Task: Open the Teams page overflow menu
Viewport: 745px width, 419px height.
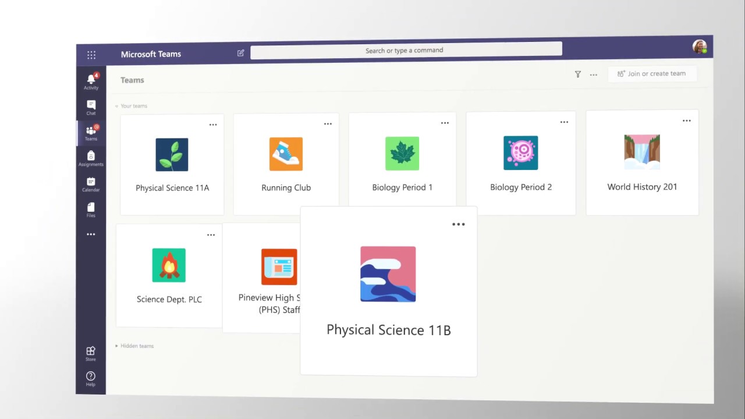Action: coord(593,74)
